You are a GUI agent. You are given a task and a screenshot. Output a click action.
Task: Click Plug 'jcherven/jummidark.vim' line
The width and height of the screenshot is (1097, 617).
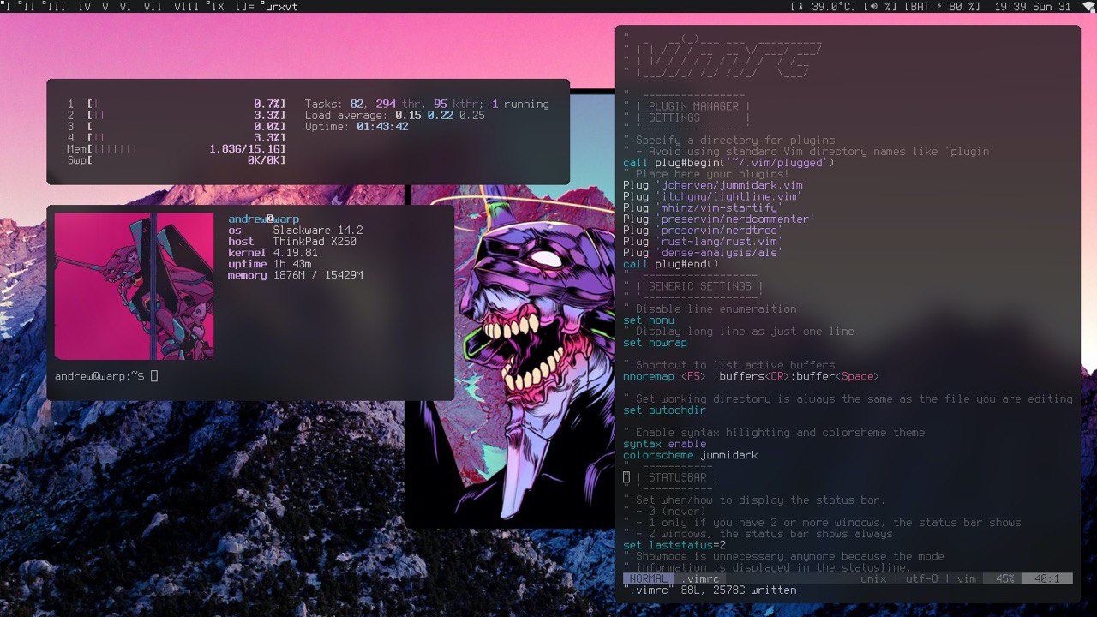pos(716,185)
